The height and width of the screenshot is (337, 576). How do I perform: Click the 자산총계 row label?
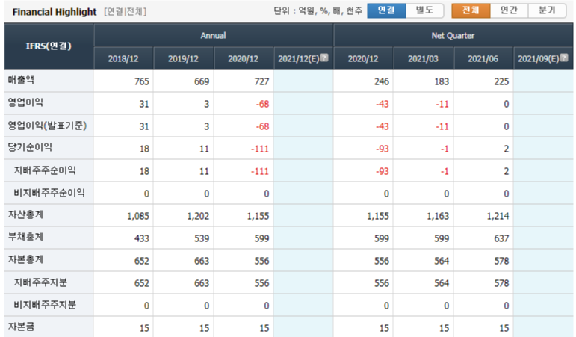coord(25,214)
